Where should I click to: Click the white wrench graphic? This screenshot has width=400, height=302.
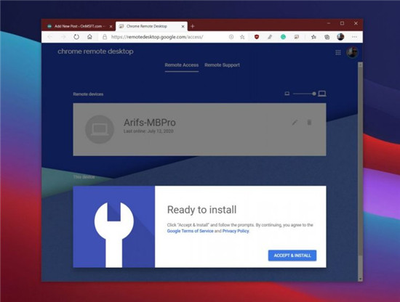tap(113, 234)
